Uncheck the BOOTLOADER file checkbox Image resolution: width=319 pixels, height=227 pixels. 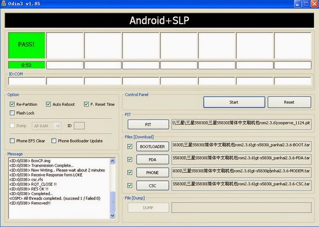pos(129,147)
